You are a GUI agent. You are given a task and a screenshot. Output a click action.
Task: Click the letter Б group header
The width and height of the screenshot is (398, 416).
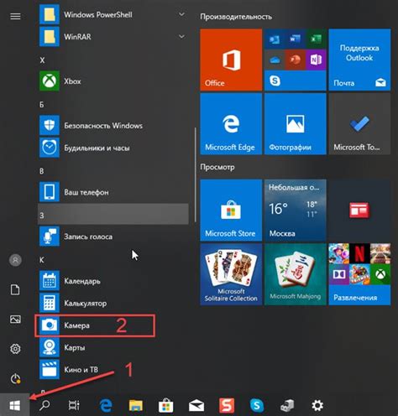point(113,104)
